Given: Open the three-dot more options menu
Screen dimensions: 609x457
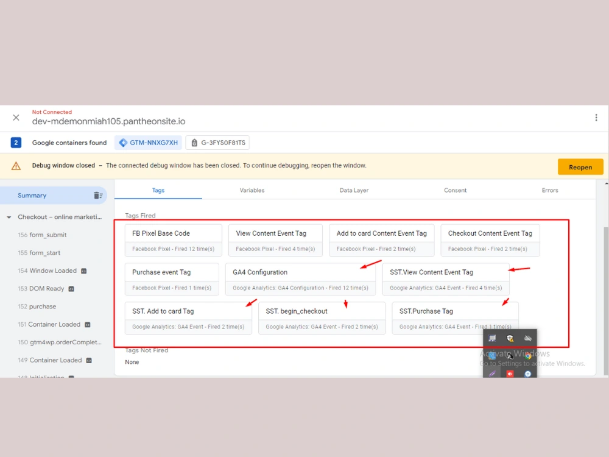Looking at the screenshot, I should 596,118.
